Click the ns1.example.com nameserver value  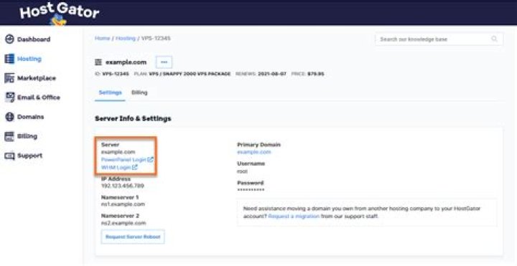[123, 204]
